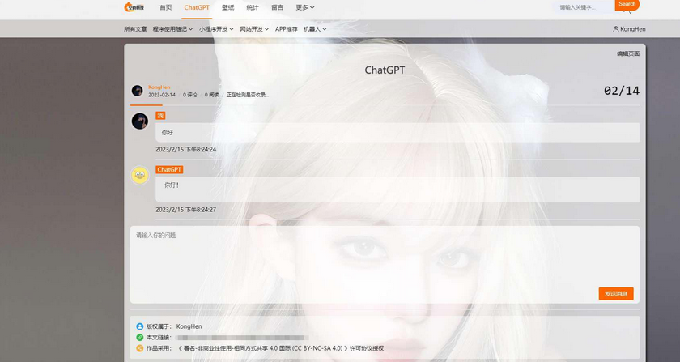Click the yellow smiley ChatGPT avatar
This screenshot has width=680, height=362.
click(139, 175)
